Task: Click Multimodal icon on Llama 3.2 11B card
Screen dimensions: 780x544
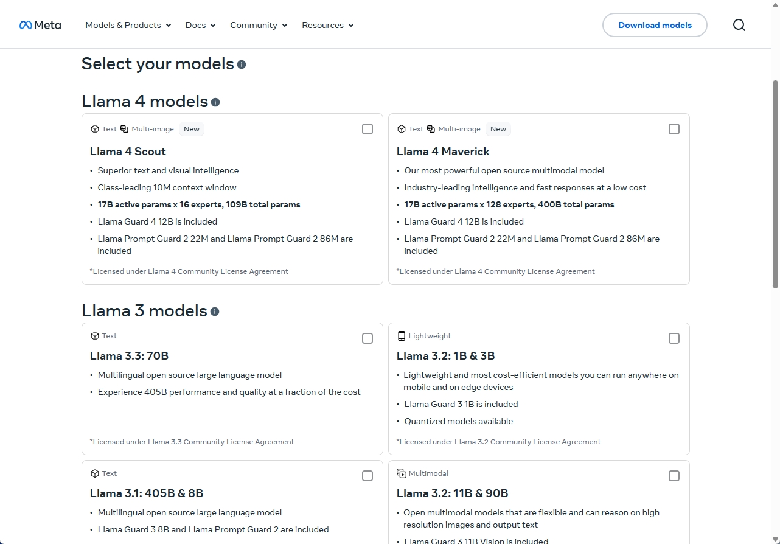Action: click(x=401, y=473)
